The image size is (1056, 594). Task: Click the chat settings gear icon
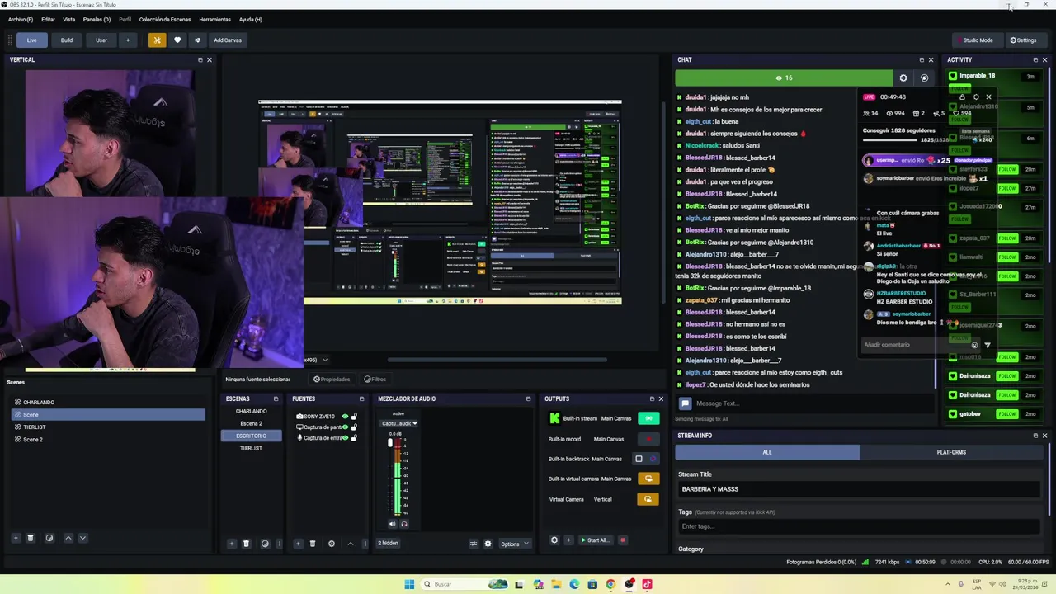(x=903, y=78)
